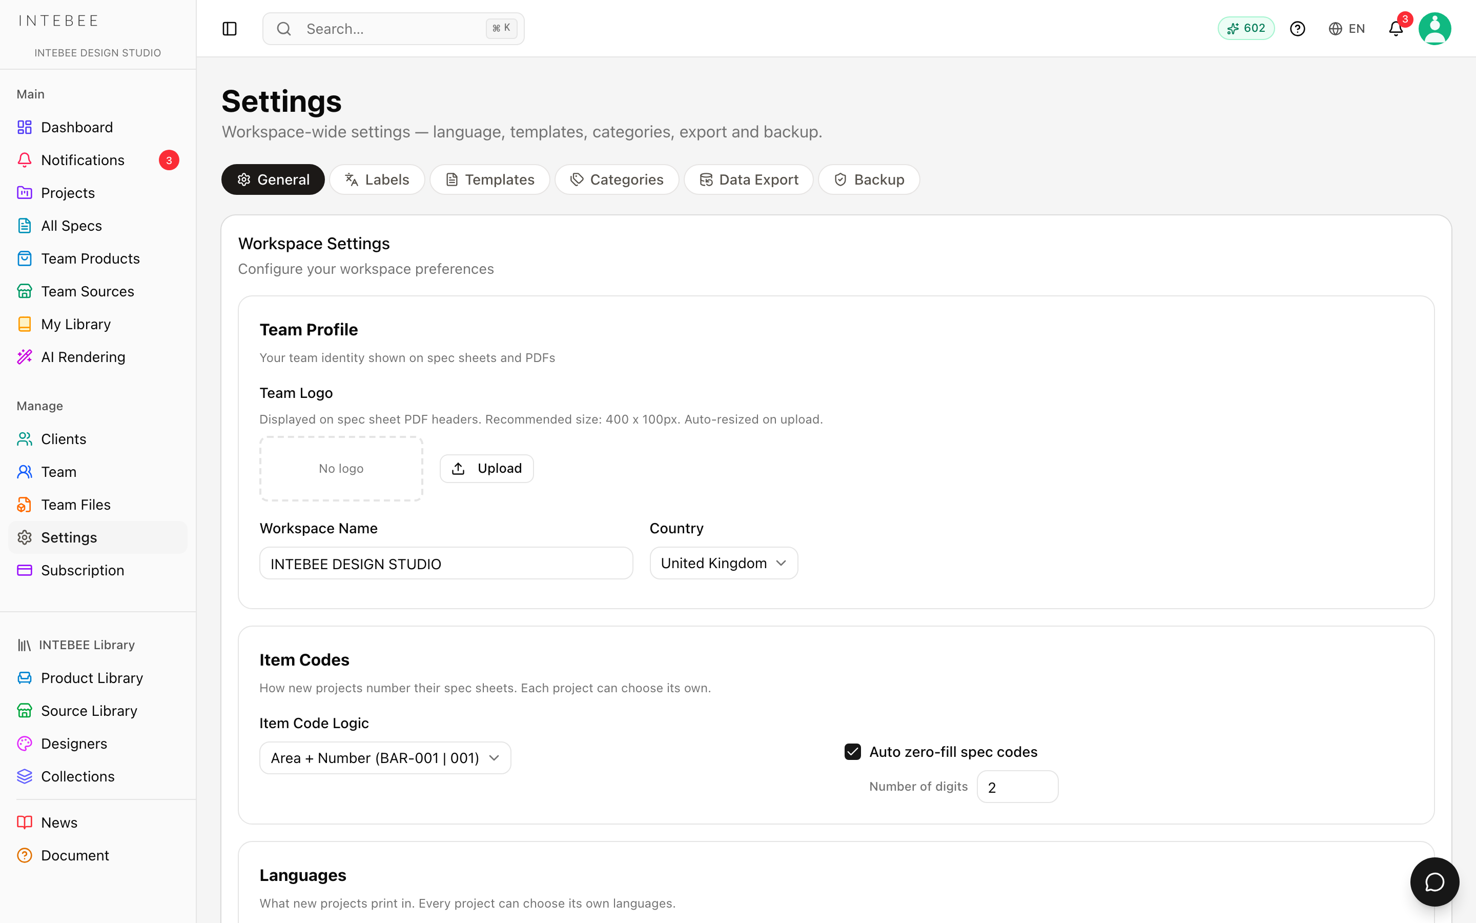Image resolution: width=1476 pixels, height=923 pixels.
Task: Open Settings in the sidebar
Action: (97, 537)
